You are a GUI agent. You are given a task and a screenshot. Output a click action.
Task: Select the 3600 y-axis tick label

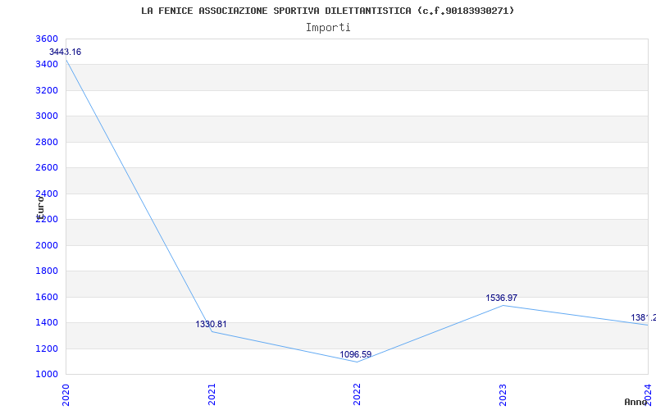coord(47,39)
